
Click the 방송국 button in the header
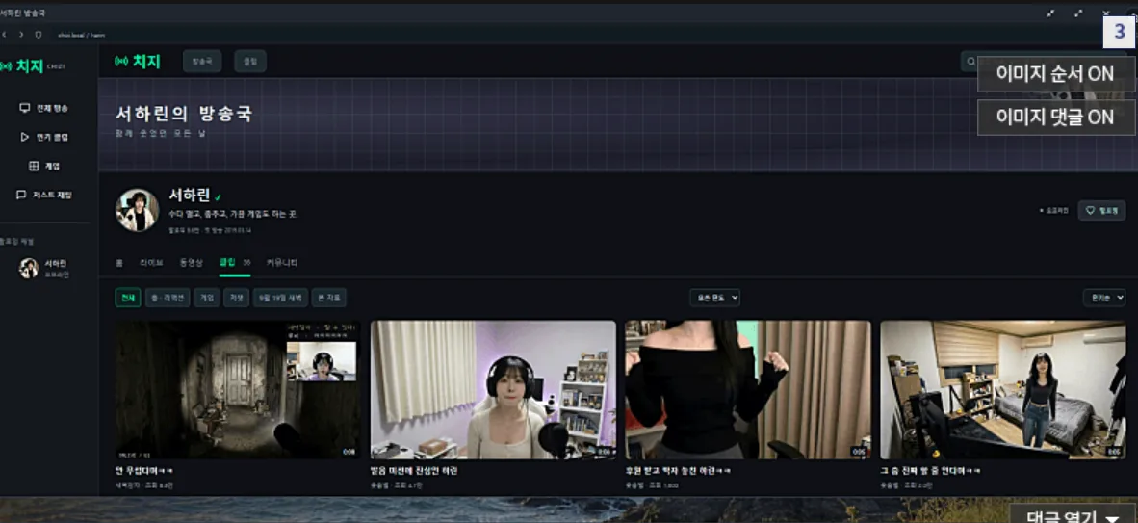[x=202, y=62]
